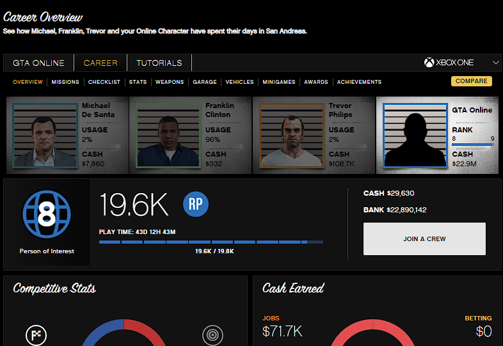Open the Tutorials tab

tap(159, 63)
